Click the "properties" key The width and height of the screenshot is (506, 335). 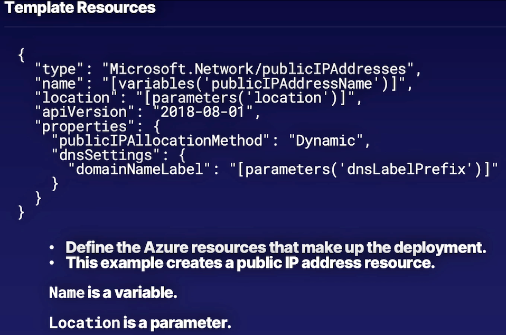click(x=80, y=127)
